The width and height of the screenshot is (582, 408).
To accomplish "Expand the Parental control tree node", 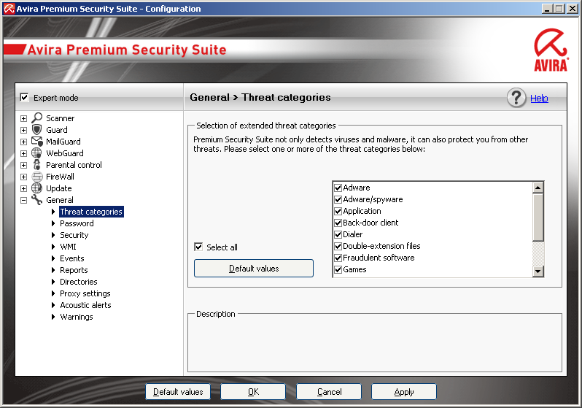I will (24, 166).
